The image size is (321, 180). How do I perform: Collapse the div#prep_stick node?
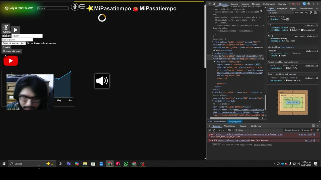[212, 56]
